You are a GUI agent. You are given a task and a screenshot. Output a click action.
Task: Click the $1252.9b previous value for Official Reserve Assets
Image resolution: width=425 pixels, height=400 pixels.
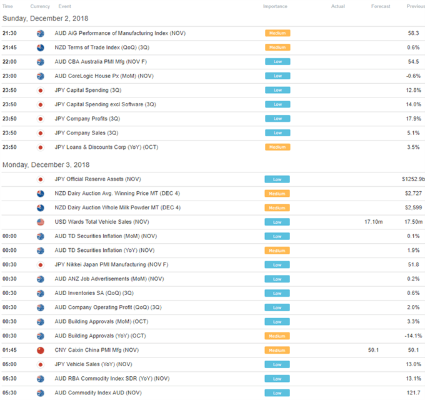click(413, 179)
